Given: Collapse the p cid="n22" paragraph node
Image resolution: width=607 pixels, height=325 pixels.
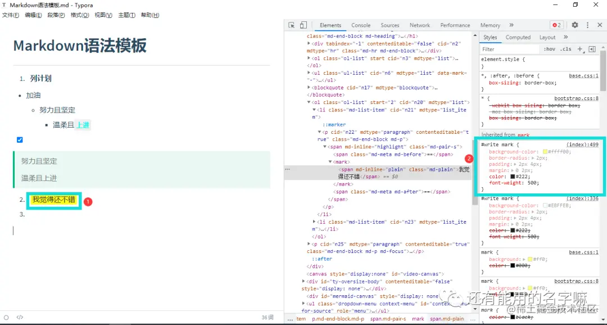Looking at the screenshot, I should tap(319, 133).
